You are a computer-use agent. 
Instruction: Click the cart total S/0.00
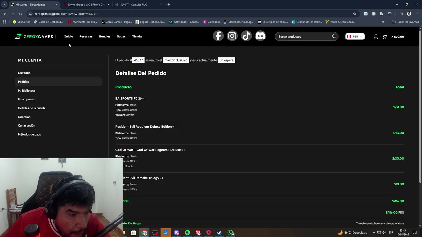[398, 37]
